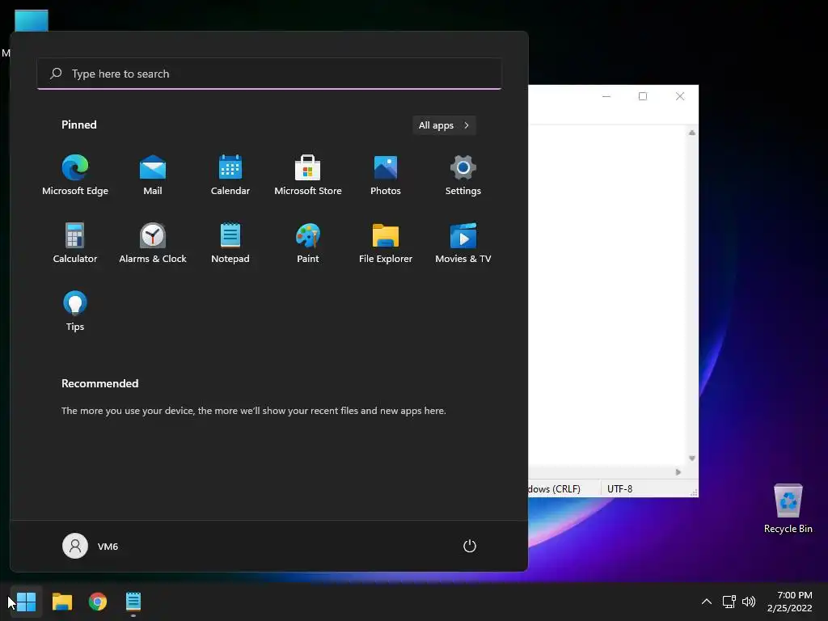Open the Tips app

[x=75, y=311]
